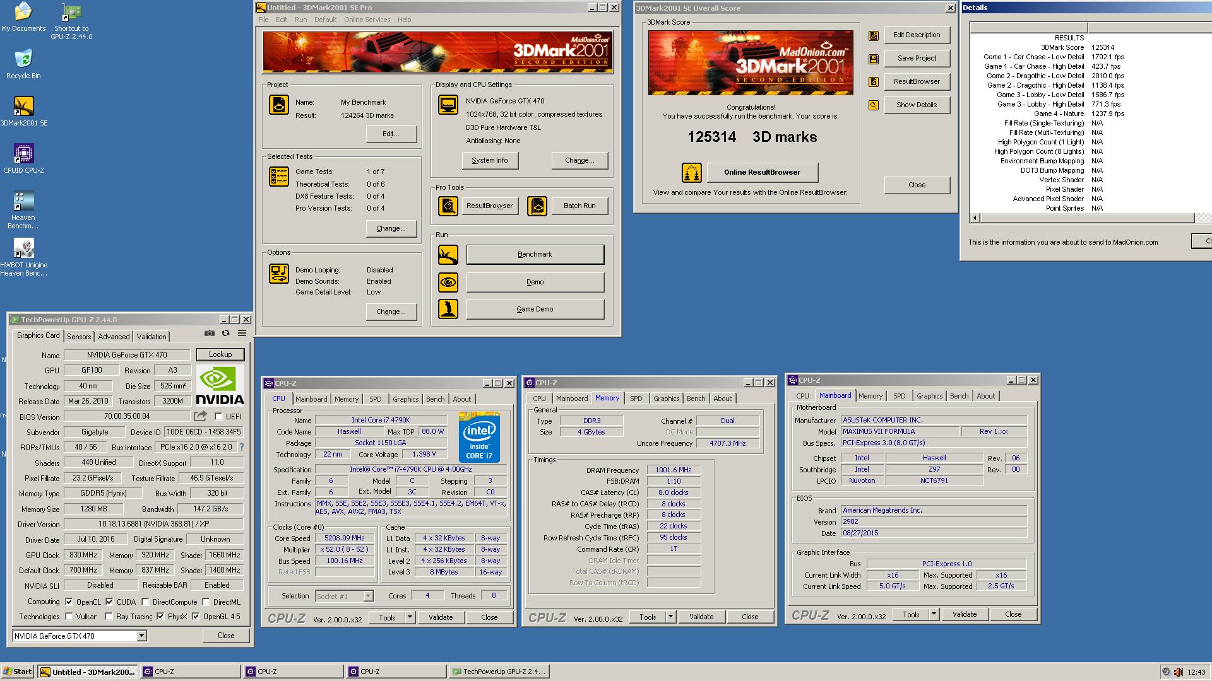Click the ResultBrowser magnifier icon
The width and height of the screenshot is (1212, 681).
(448, 206)
